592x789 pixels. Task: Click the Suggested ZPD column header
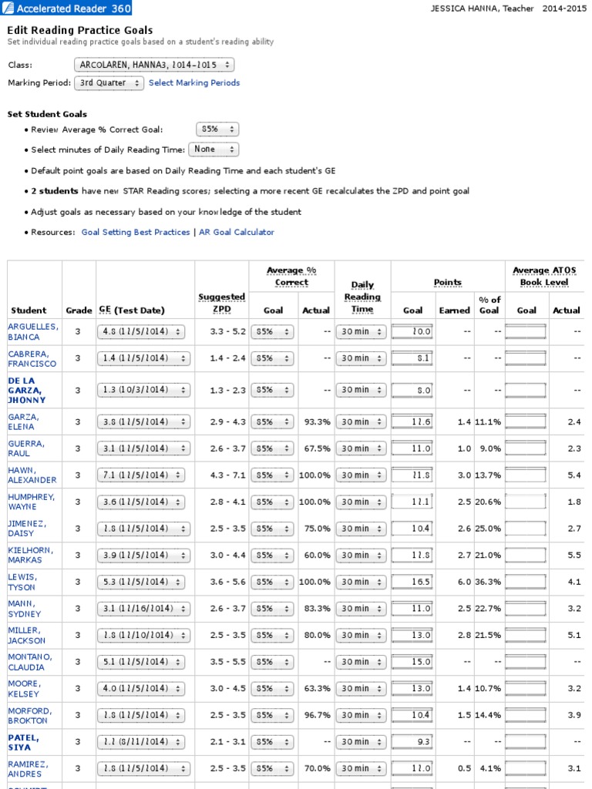click(221, 303)
